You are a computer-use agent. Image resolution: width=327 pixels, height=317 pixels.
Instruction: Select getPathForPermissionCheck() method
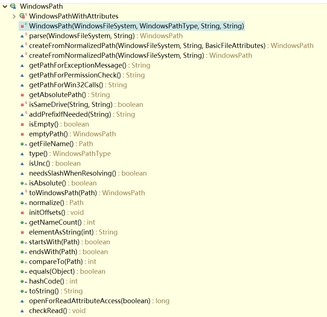(87, 75)
